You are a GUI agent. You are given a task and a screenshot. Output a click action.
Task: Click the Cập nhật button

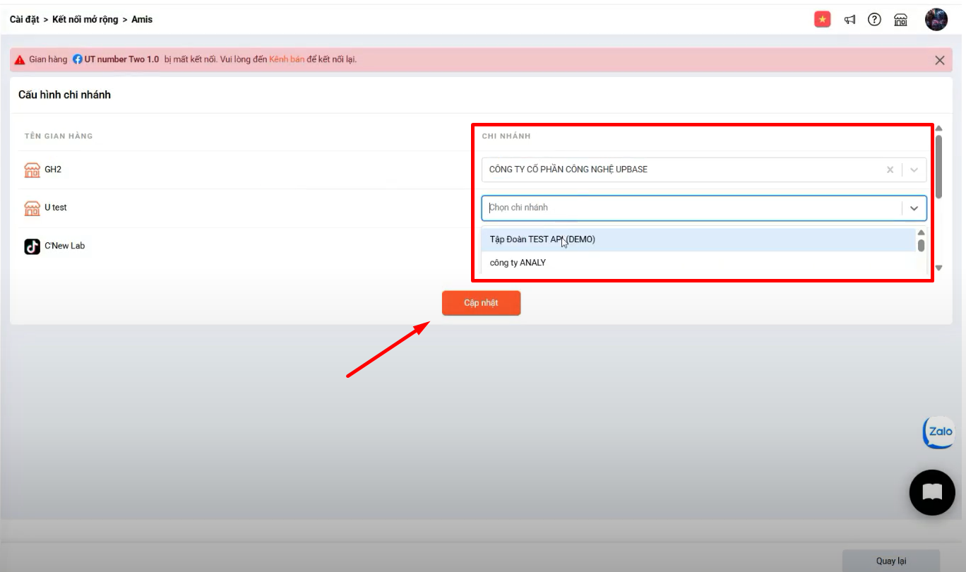point(481,303)
